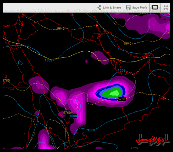Click the boxed 5760 label beside green core

[x=122, y=99]
